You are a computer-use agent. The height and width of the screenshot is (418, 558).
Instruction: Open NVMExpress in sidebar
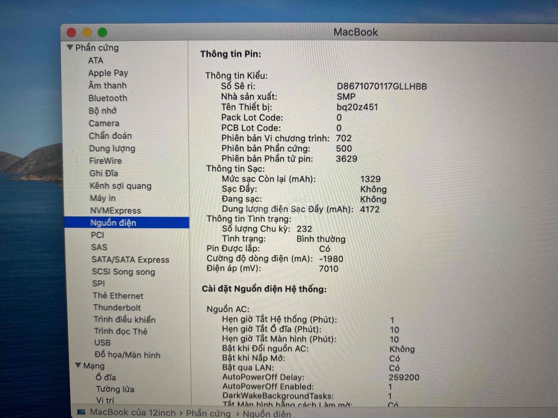coord(115,211)
